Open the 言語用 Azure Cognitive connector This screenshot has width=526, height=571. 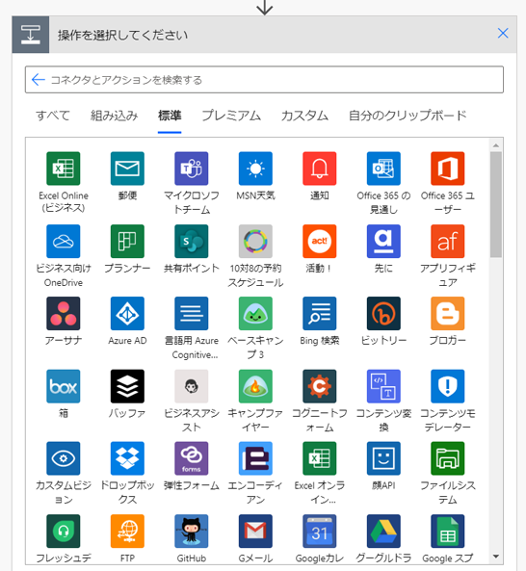[192, 314]
